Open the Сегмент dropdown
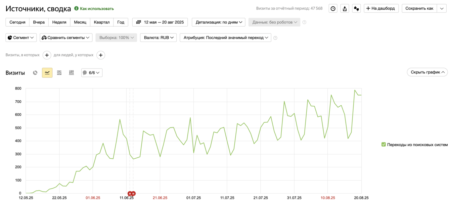This screenshot has height=208, width=450. coord(21,38)
